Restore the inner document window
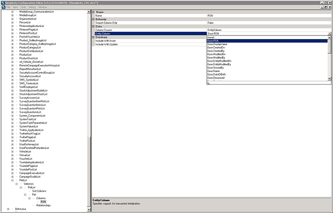 [x=326, y=7]
